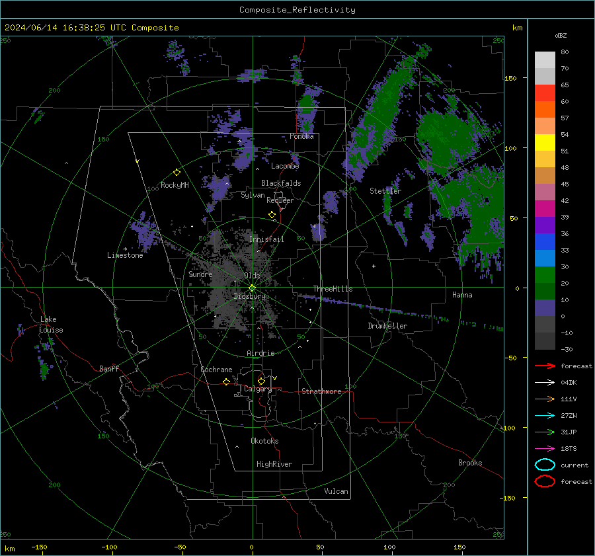Click the yellow legend swatch between 51 and 54
This screenshot has width=595, height=556.
coord(545,143)
